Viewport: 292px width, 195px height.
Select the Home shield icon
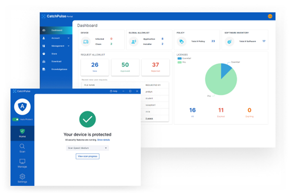coord(22,131)
